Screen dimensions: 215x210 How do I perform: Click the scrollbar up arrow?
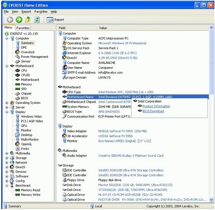pos(211,28)
